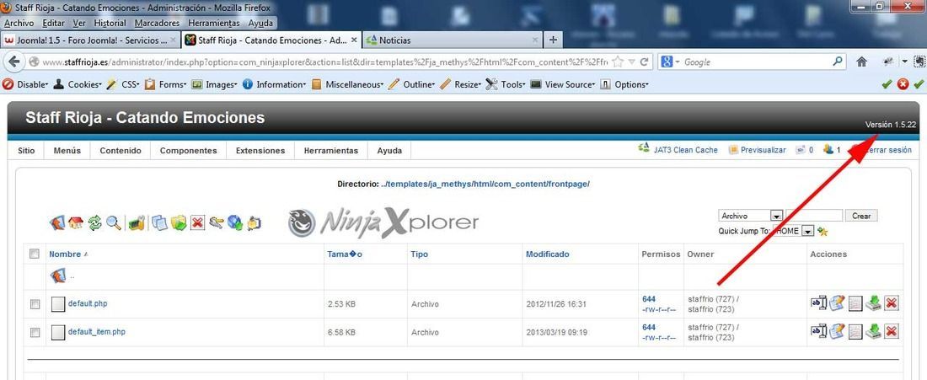This screenshot has width=927, height=380.
Task: Reload page via address bar icon
Action: point(644,62)
